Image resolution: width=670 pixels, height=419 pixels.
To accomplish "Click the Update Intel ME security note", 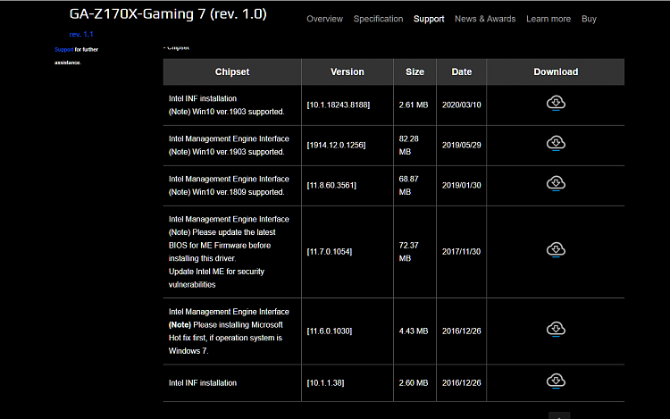I will pyautogui.click(x=216, y=278).
